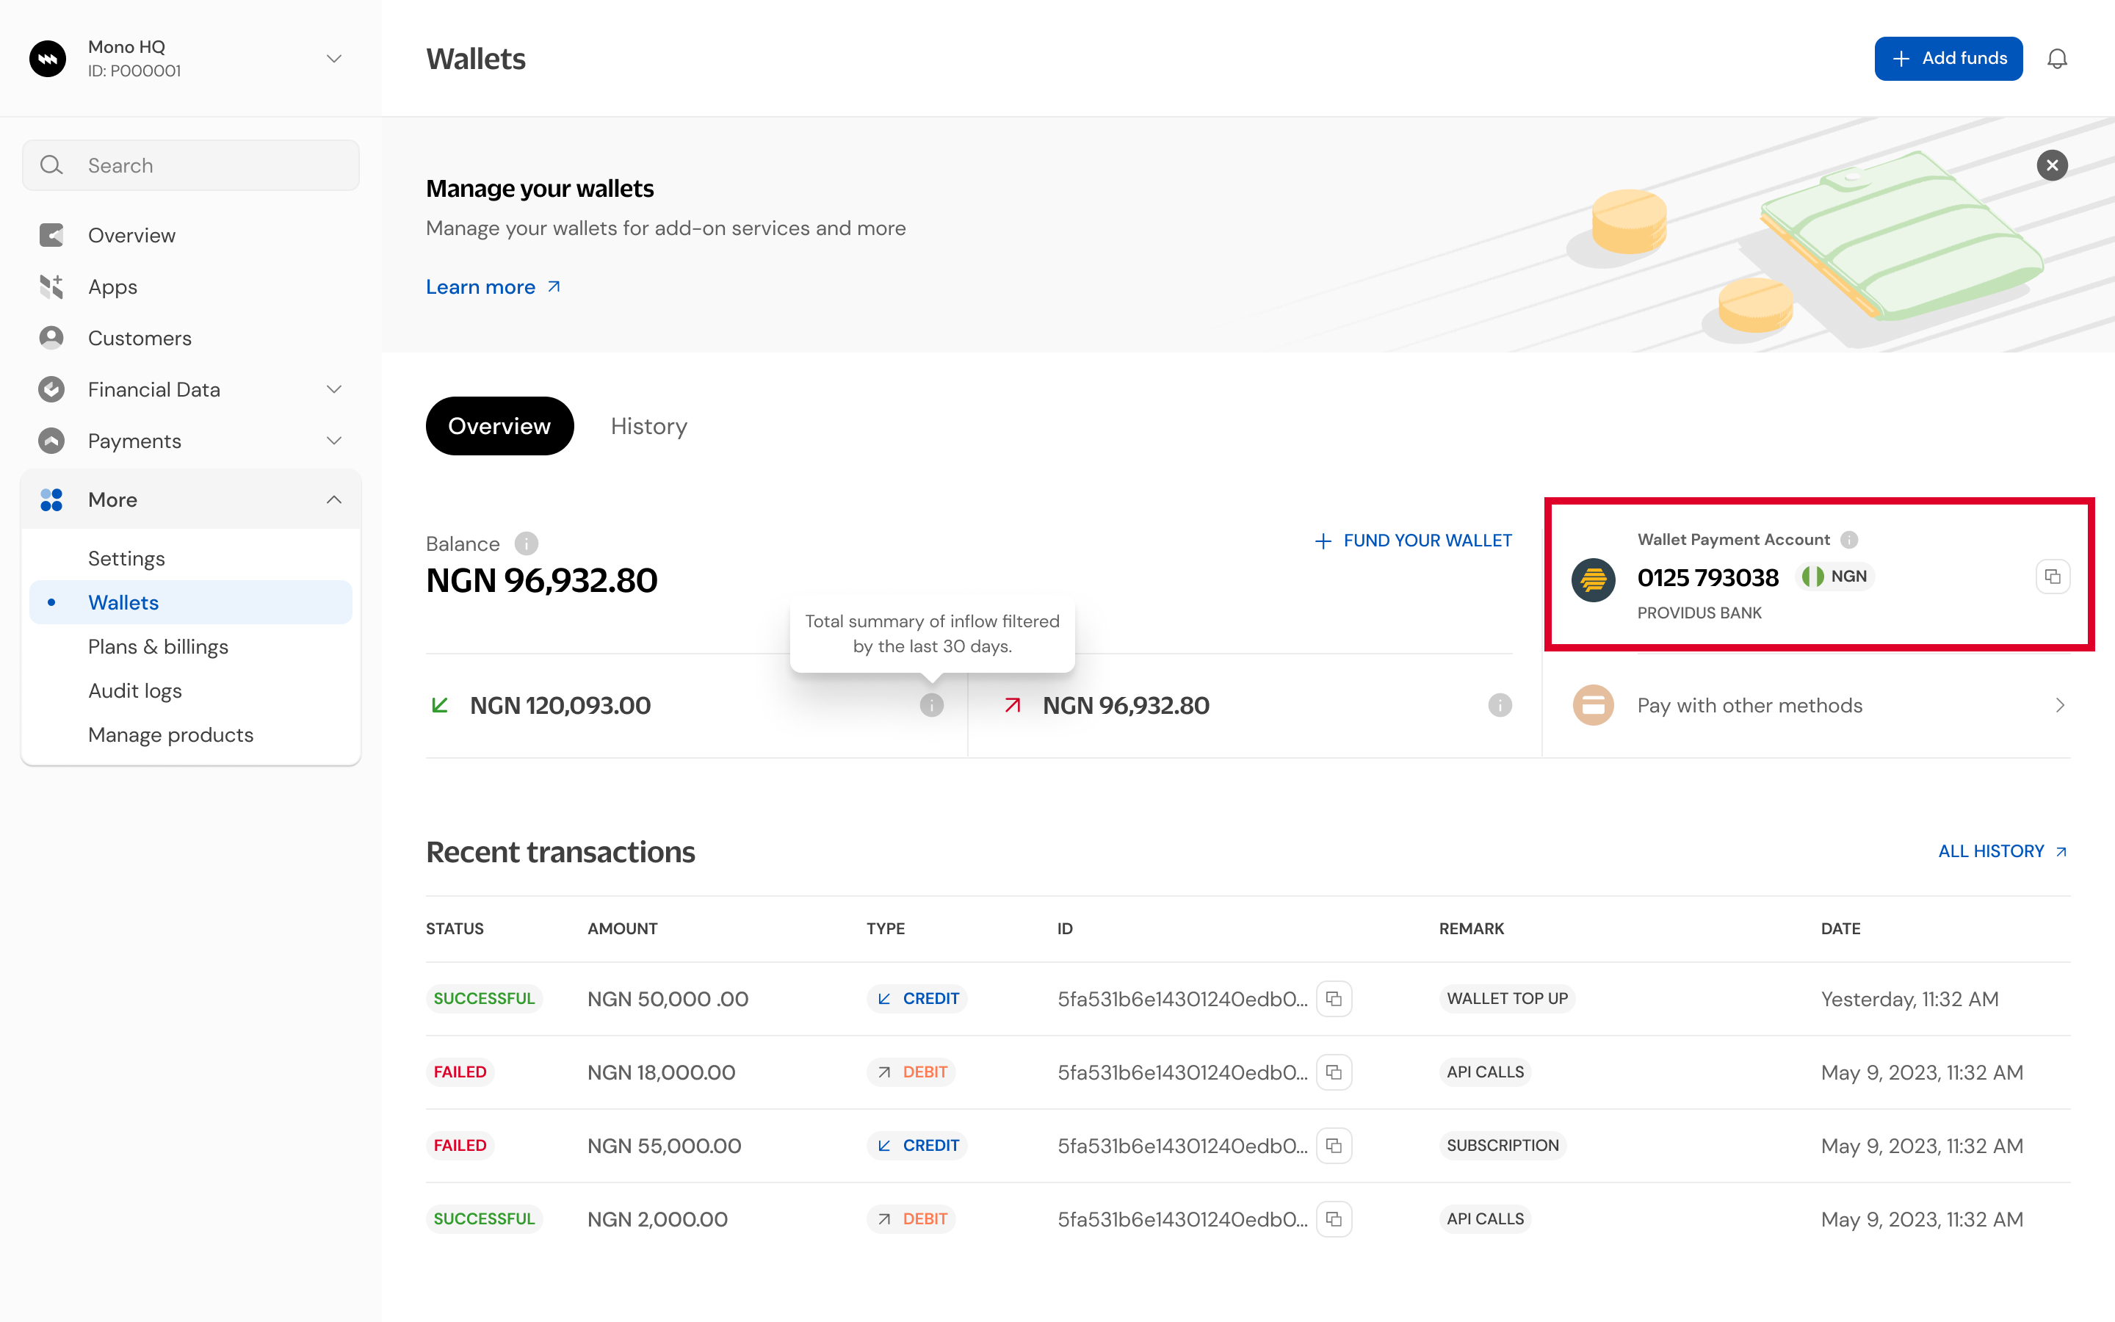
Task: Click the red outflow arrow icon
Action: pos(1012,705)
